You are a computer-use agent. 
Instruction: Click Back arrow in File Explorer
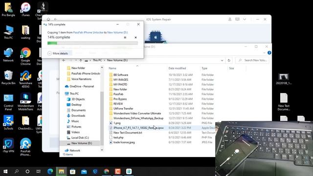pos(64,60)
